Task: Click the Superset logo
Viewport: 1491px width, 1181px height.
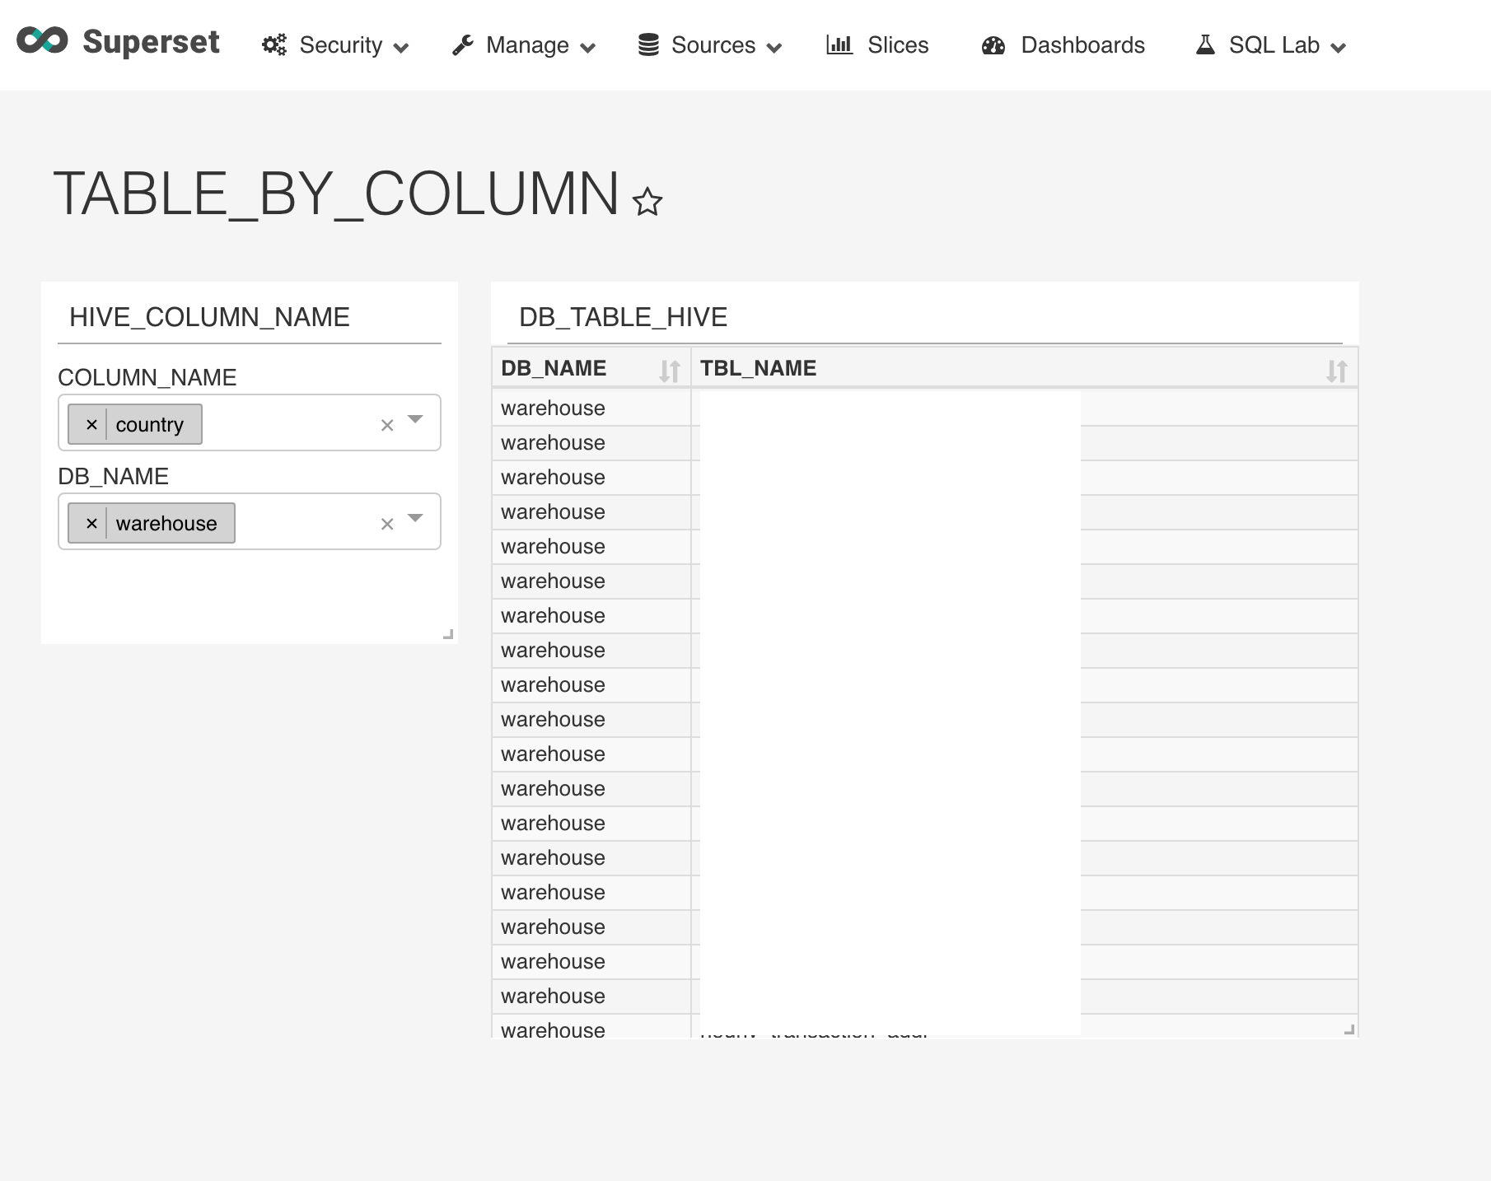Action: point(41,39)
